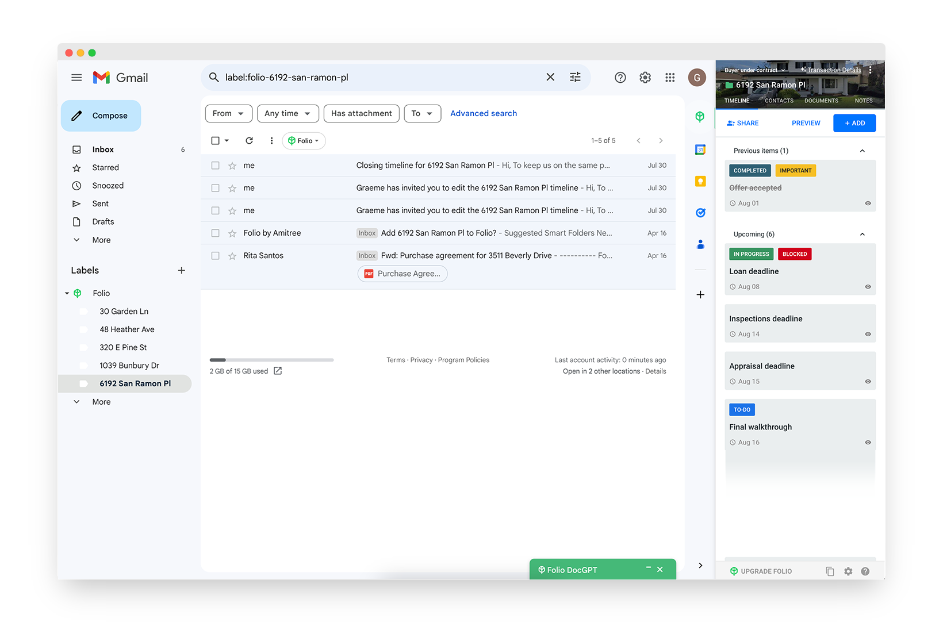Refresh the email list
Screen dimensions: 943x622
[249, 141]
